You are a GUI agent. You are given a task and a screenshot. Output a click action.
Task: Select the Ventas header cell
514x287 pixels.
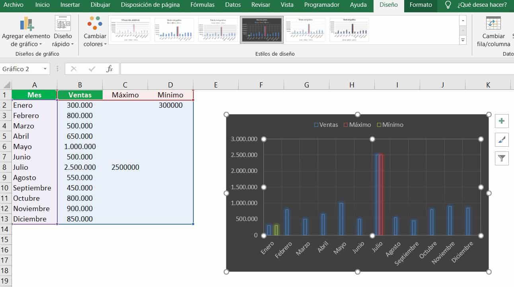click(80, 95)
